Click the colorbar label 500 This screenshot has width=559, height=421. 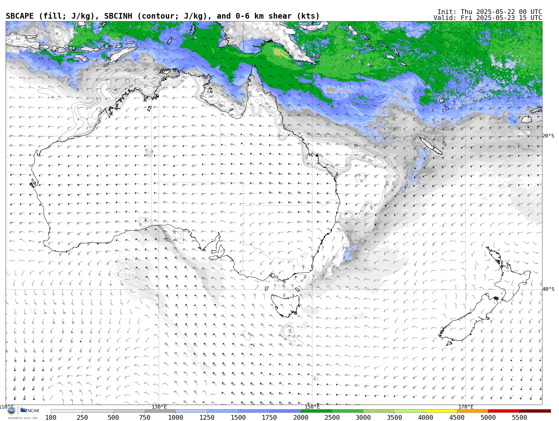point(113,418)
